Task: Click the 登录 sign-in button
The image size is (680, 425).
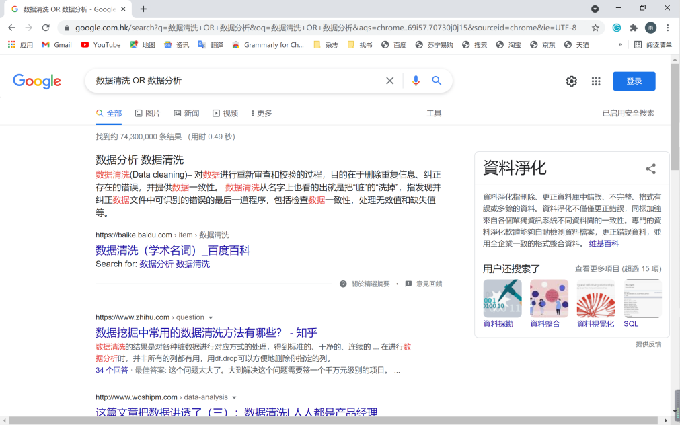Action: click(x=634, y=81)
